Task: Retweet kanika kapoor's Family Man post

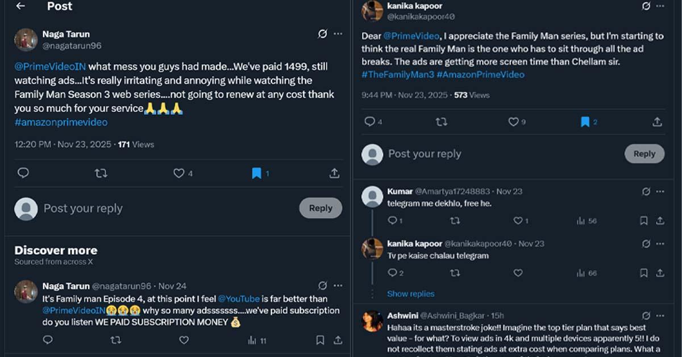Action: coord(440,121)
